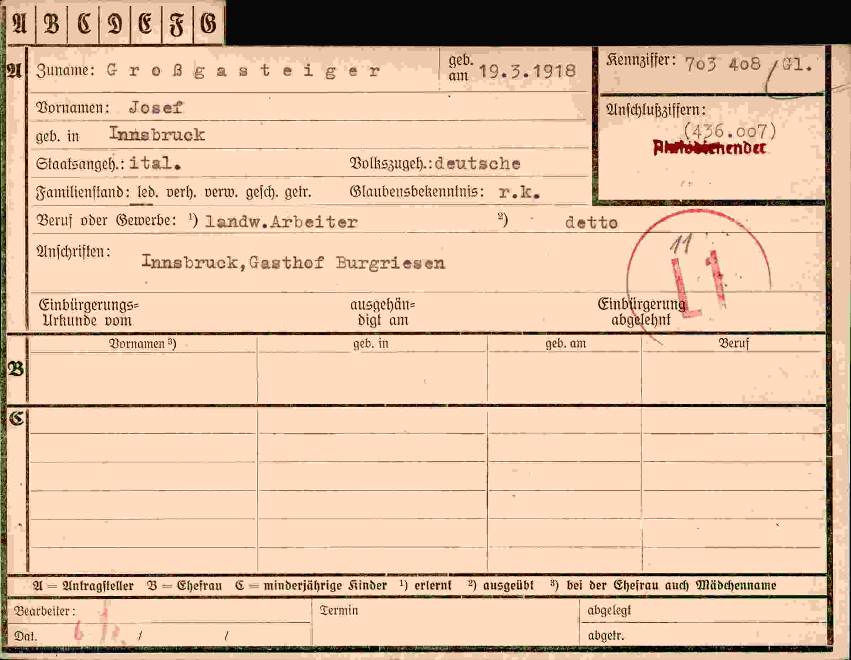Click ethnicity value 'deutsche'
The height and width of the screenshot is (660, 851).
pos(478,163)
